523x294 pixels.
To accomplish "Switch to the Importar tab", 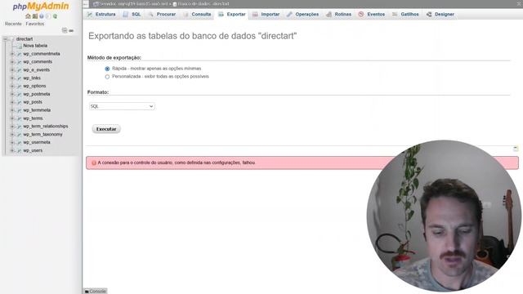I will 266,15.
